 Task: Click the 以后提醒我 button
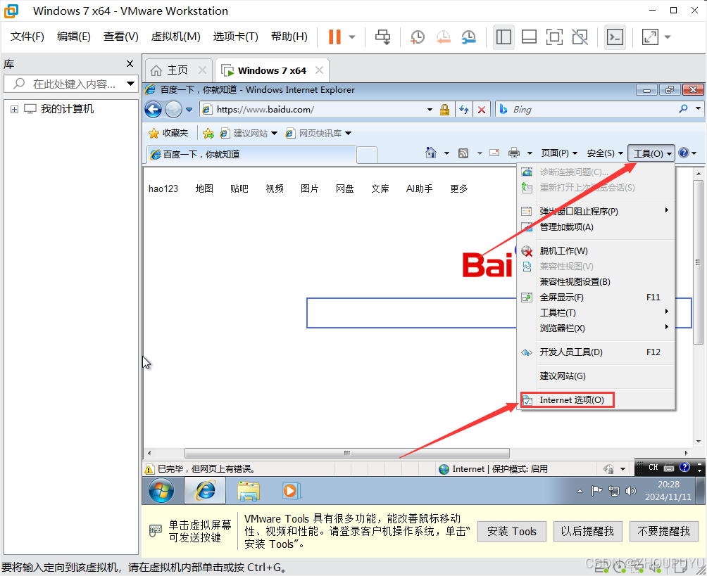(x=587, y=532)
